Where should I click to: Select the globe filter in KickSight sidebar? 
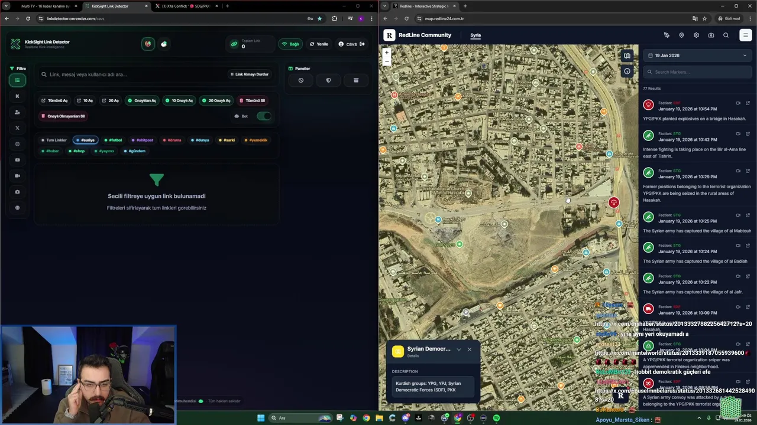tap(17, 208)
